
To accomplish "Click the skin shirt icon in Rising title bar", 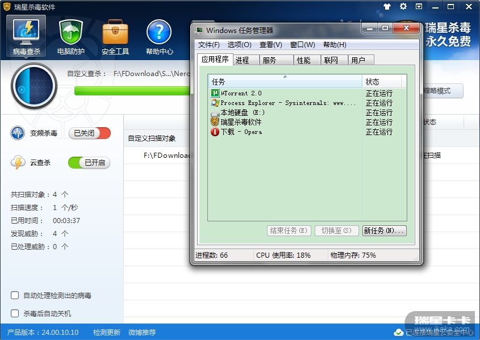I will coord(387,6).
